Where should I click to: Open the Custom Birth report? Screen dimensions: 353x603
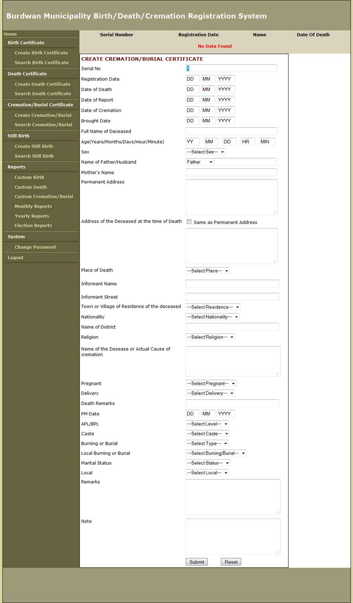tap(29, 177)
